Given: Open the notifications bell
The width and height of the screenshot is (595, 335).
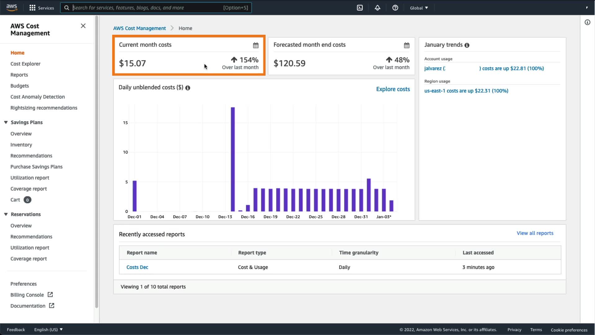Looking at the screenshot, I should [377, 8].
